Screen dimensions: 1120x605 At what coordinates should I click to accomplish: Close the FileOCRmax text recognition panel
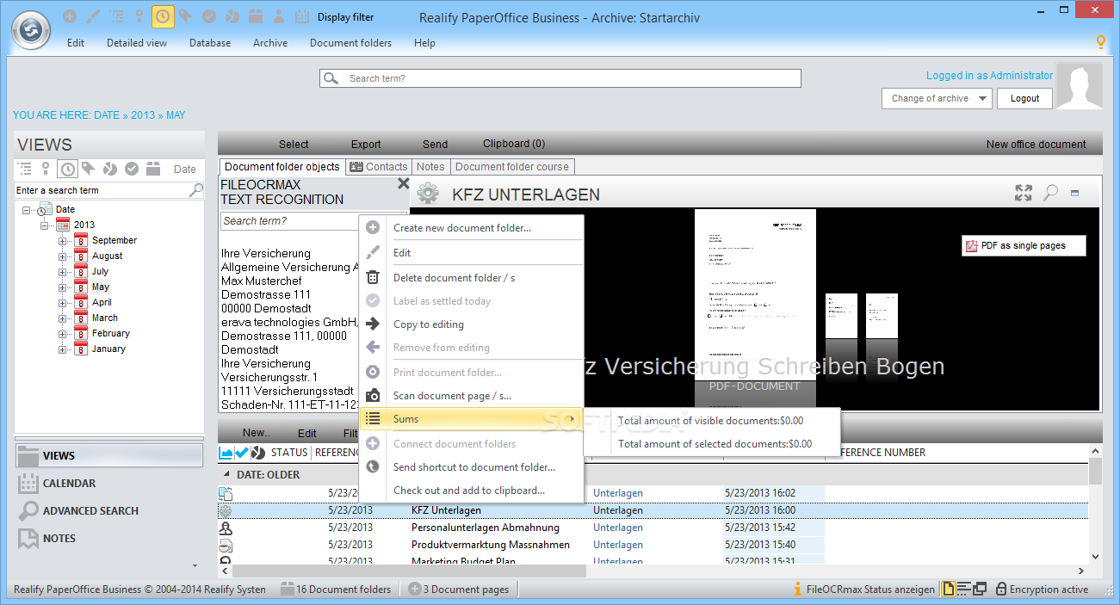(403, 183)
